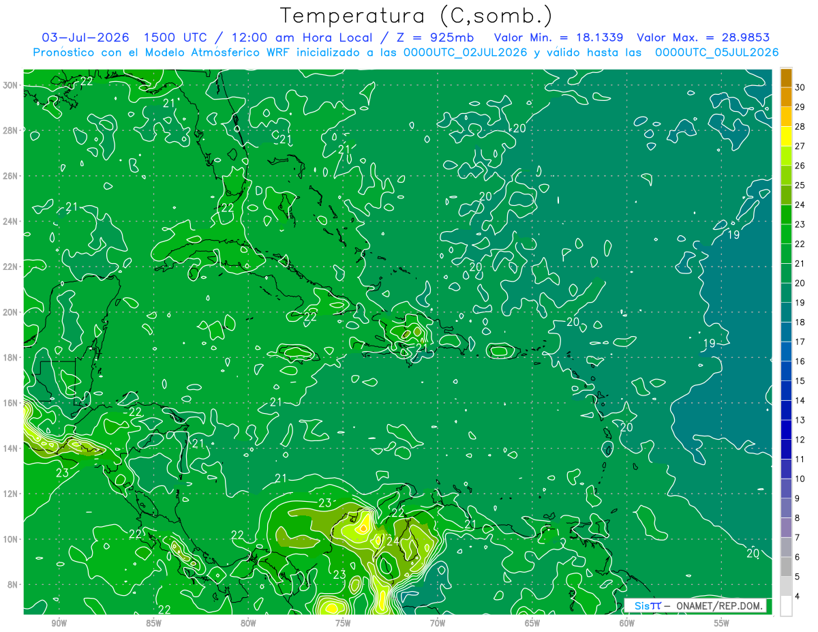Viewport: 818px width, 632px height.
Task: Click the orange swatch between 29 and 30
Action: click(x=786, y=97)
